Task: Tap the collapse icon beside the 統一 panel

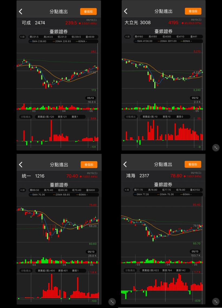Action: tap(112, 302)
